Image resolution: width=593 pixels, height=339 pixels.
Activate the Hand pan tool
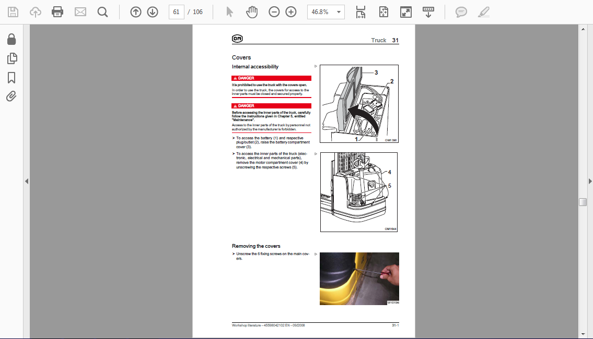click(x=251, y=12)
